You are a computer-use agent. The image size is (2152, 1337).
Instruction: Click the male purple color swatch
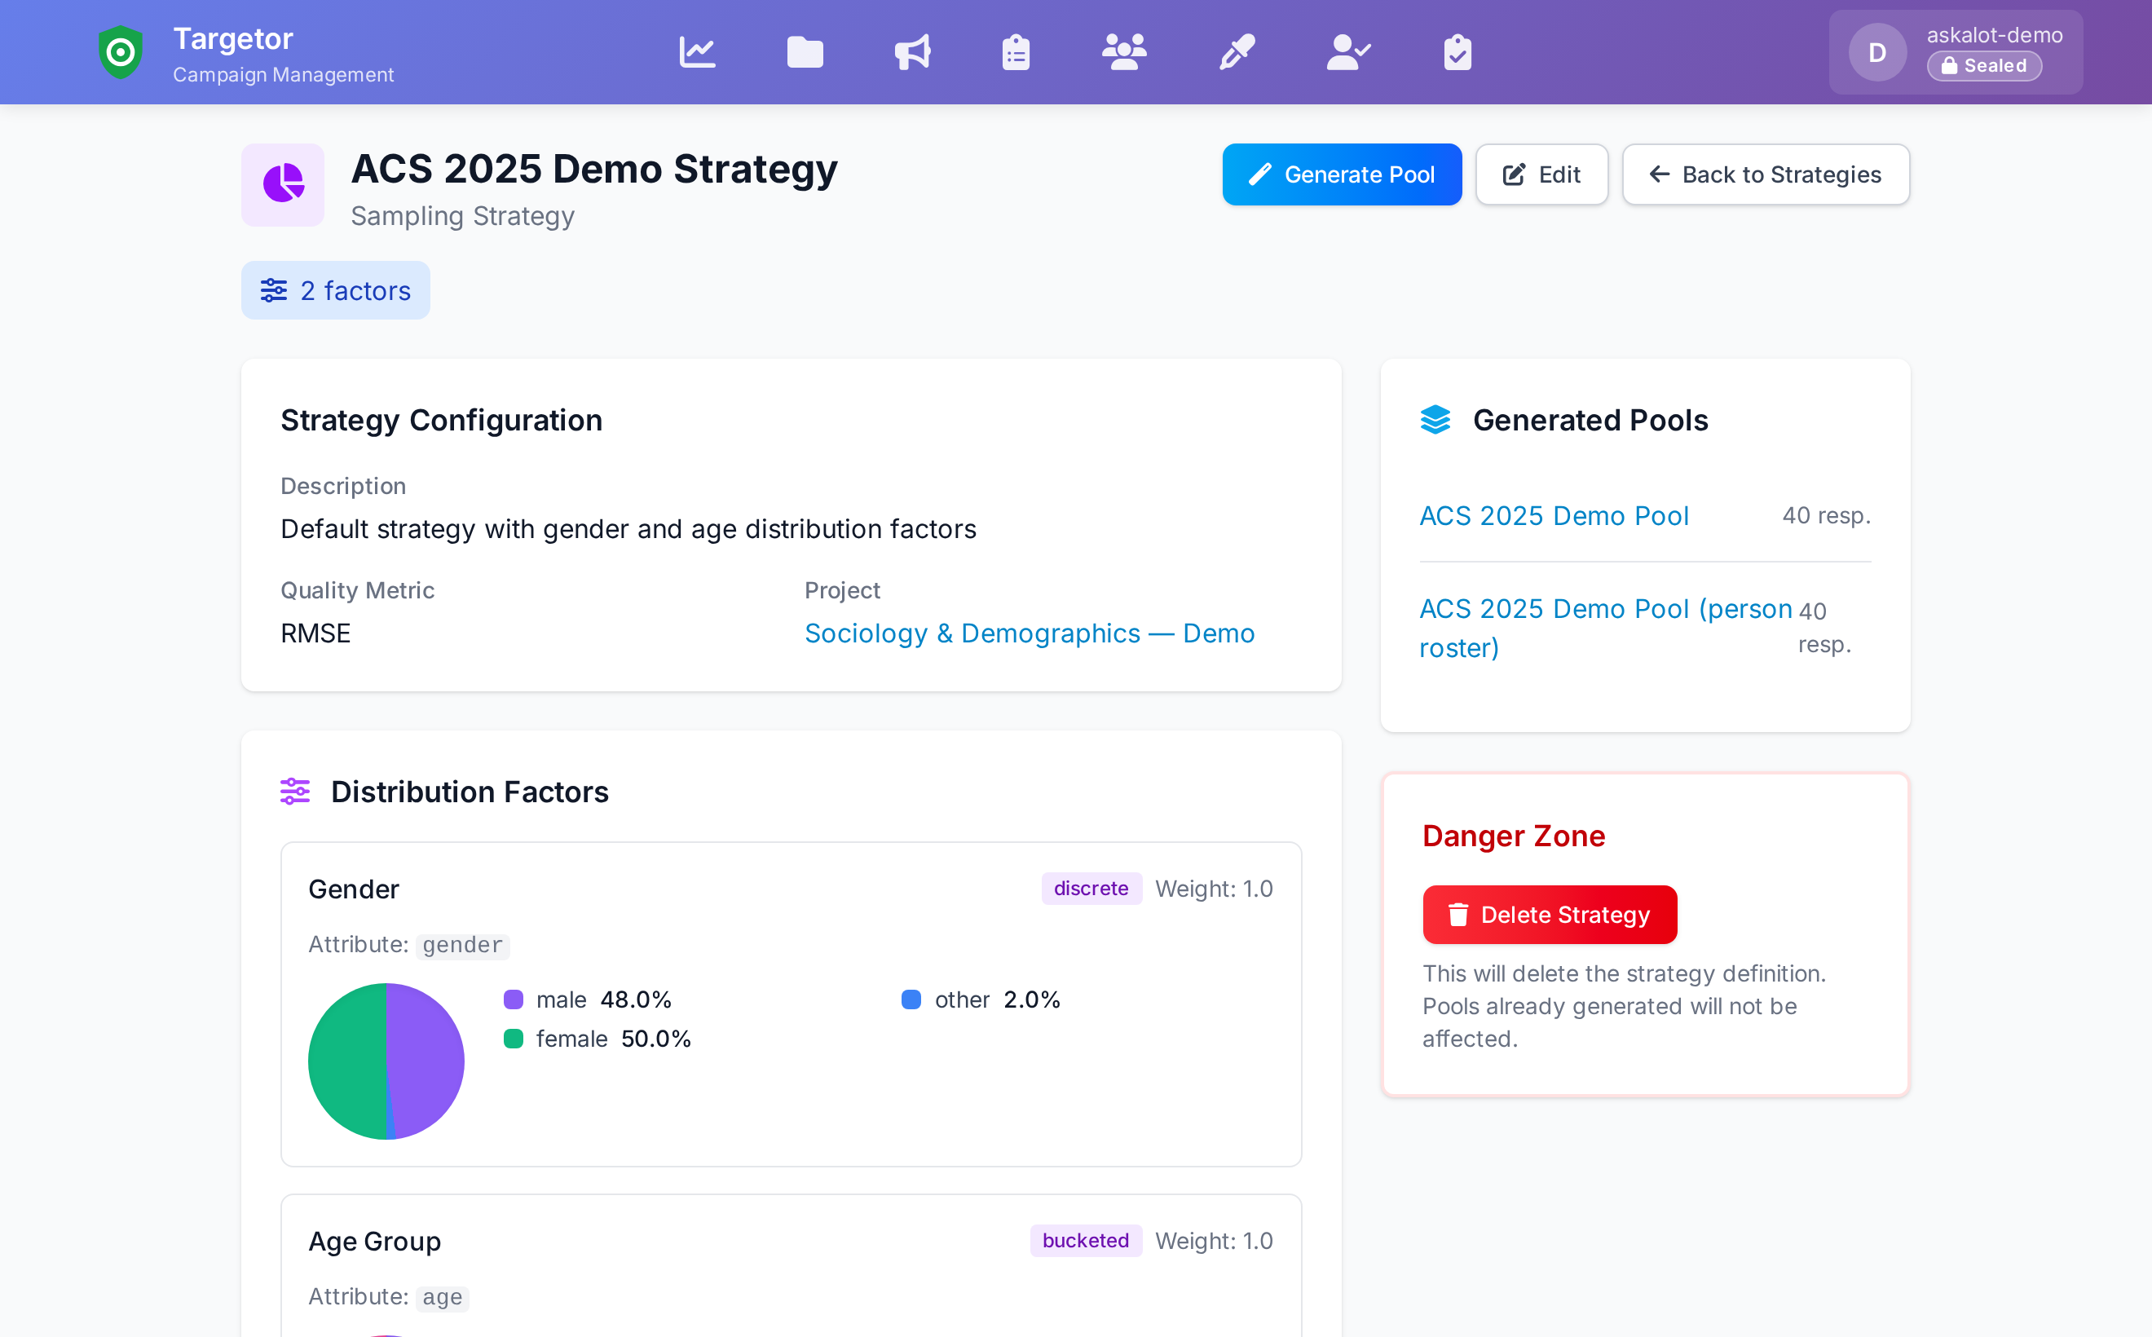tap(513, 999)
